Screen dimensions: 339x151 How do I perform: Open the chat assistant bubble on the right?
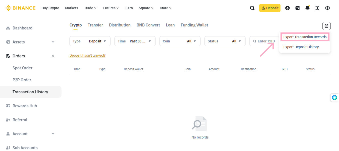pyautogui.click(x=334, y=98)
